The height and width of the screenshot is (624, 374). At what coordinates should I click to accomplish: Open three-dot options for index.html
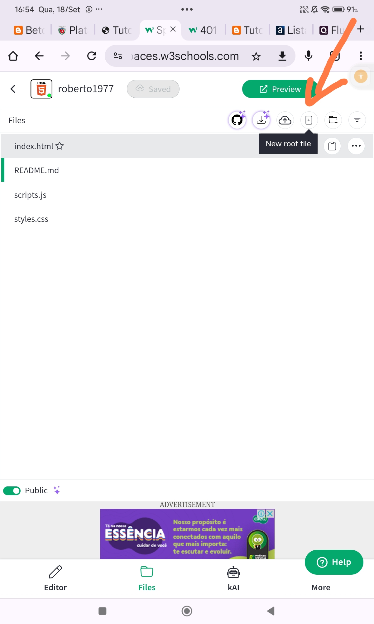(x=356, y=146)
